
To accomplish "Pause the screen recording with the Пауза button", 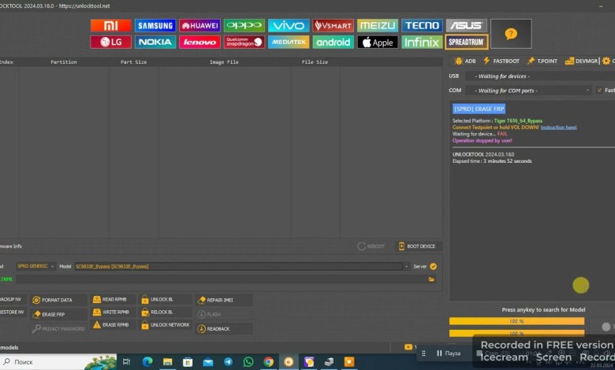I will (x=449, y=353).
